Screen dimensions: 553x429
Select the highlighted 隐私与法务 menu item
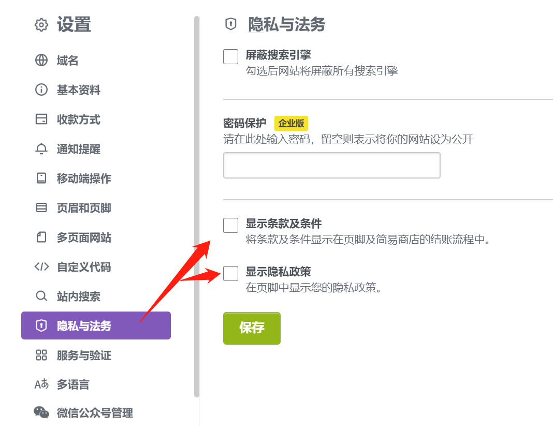[x=96, y=326]
